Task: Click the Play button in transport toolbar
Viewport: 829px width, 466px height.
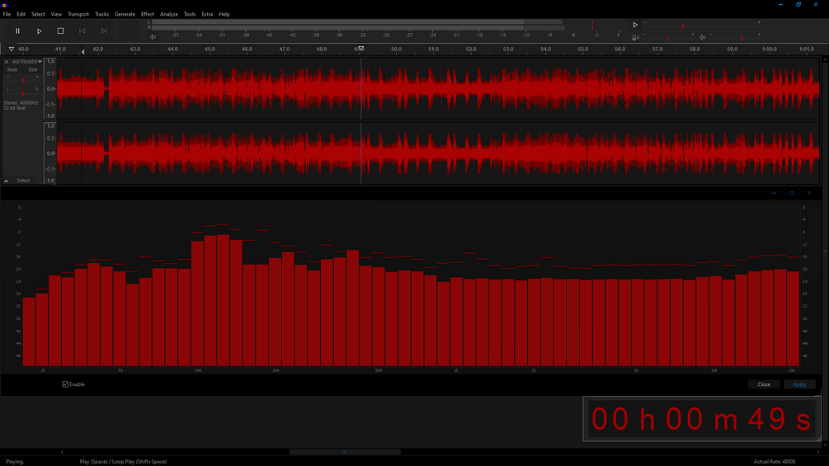Action: pos(39,31)
